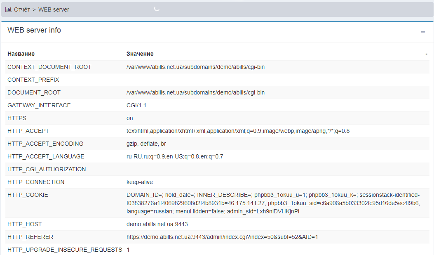Click the WEB server breadcrumb item
This screenshot has height=255, width=434.
[54, 9]
